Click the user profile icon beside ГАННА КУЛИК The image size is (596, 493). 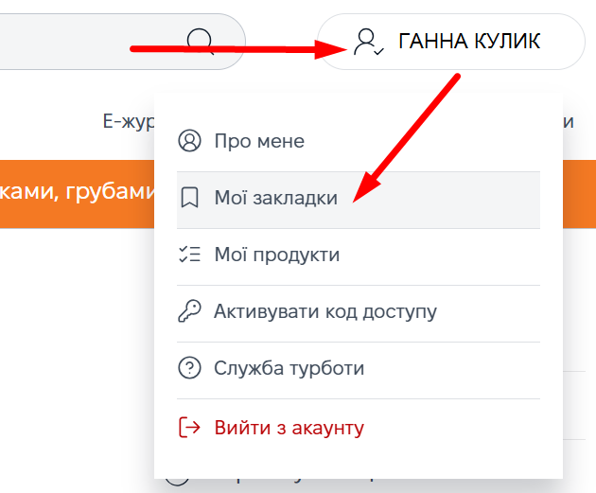pos(367,42)
